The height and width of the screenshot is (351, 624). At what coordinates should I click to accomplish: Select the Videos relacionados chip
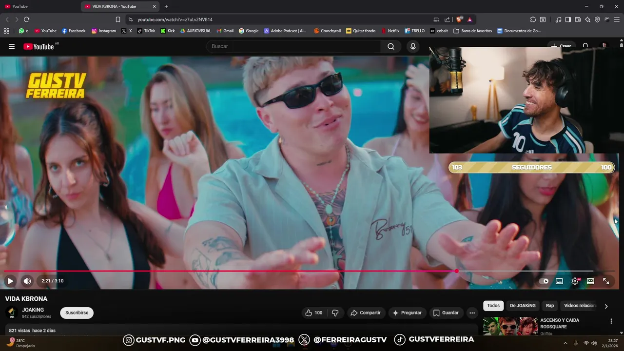[580, 306]
